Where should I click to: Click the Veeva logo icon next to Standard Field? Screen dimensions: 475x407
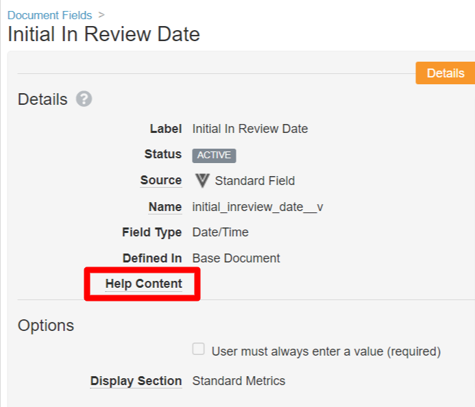click(x=202, y=181)
